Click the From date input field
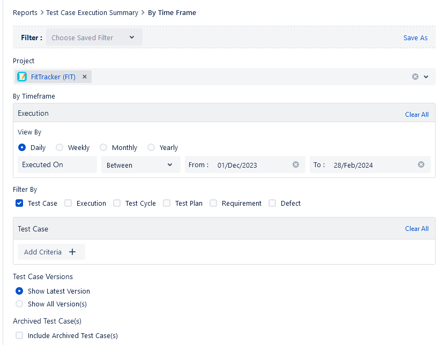Viewport: 441px width, 345px height. click(x=246, y=164)
